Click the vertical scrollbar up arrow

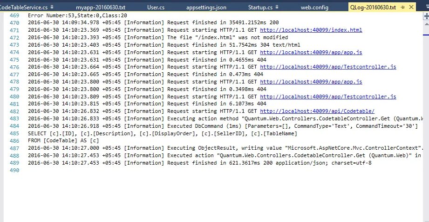426,24
